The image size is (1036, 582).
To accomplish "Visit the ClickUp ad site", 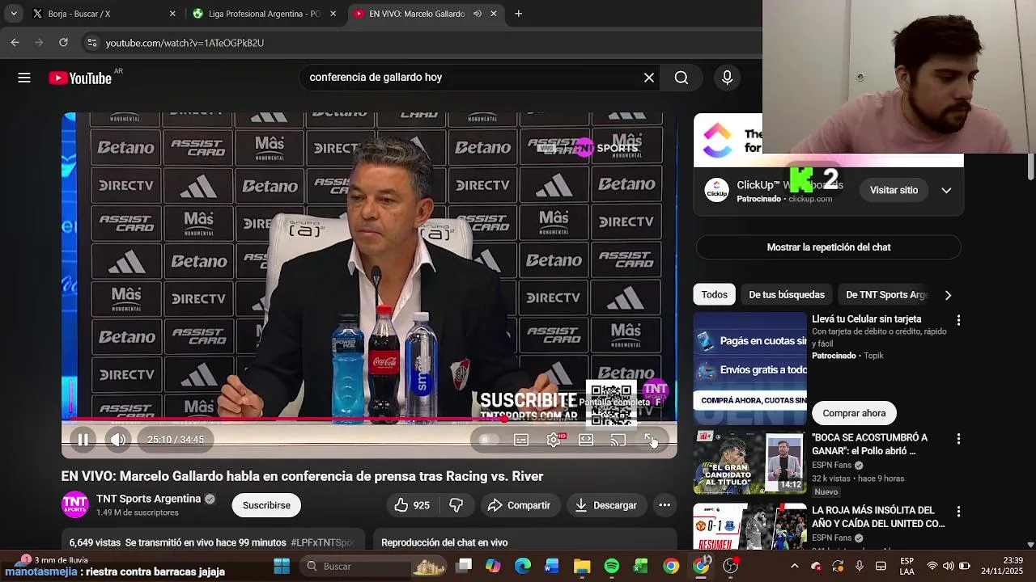I will [894, 190].
